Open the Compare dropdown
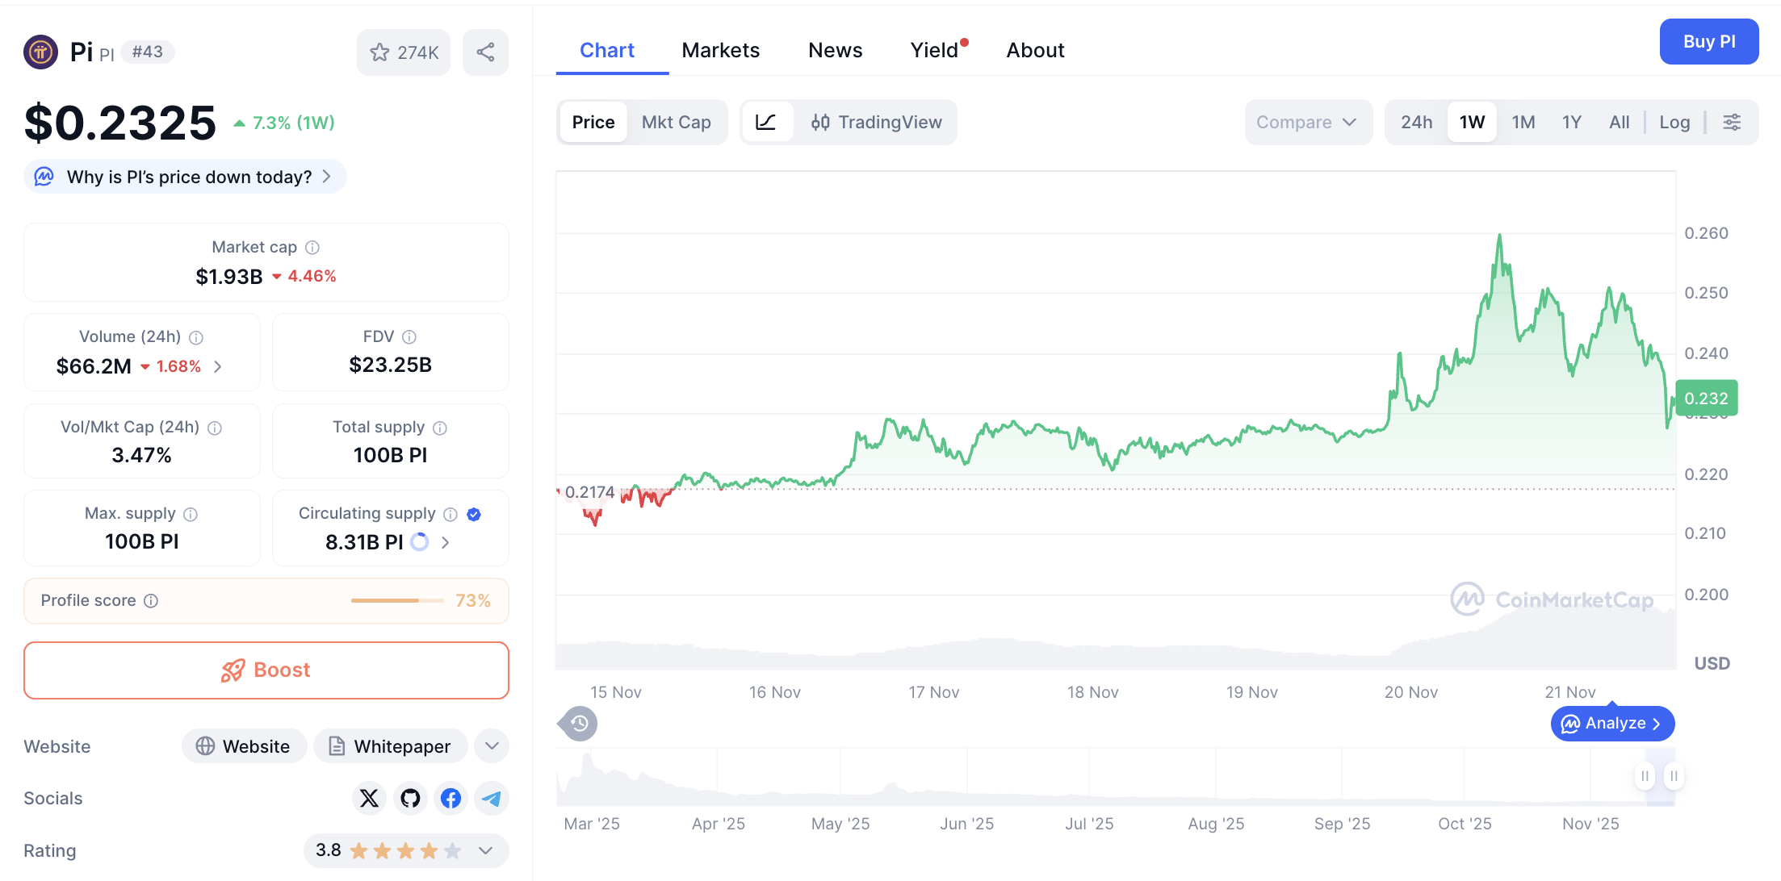 click(1307, 122)
